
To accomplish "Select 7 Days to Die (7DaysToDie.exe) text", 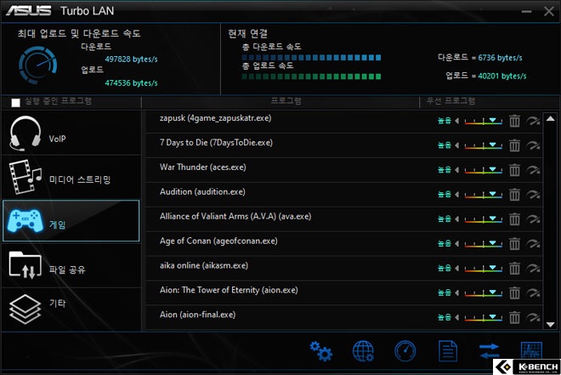I will click(216, 143).
